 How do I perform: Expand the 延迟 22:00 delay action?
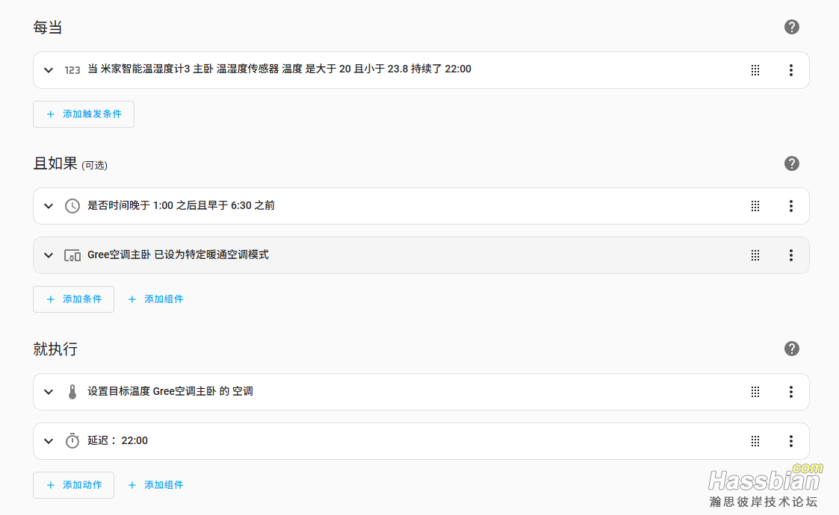[x=49, y=441]
